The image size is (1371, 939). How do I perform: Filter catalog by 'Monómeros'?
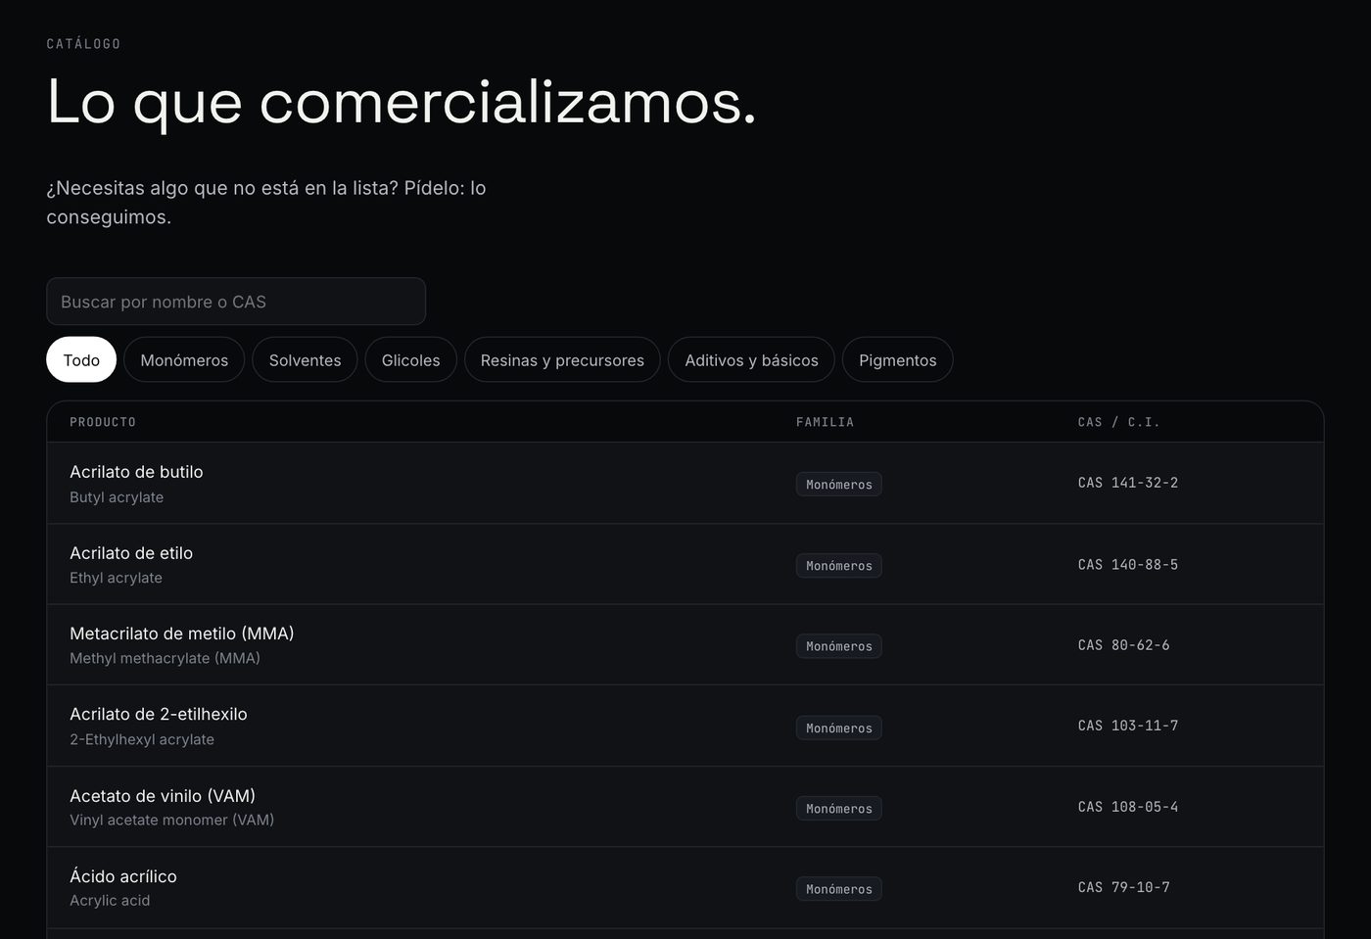pyautogui.click(x=184, y=360)
